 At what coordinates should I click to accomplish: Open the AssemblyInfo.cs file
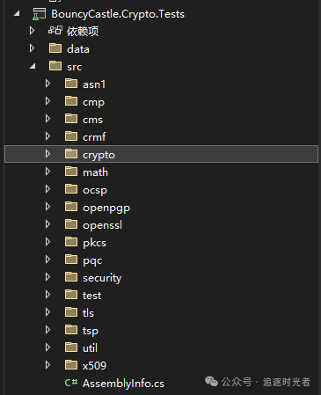coord(123,384)
